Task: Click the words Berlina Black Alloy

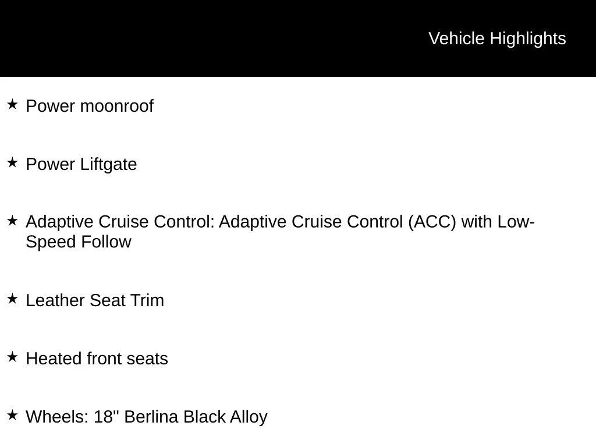Action: point(196,417)
